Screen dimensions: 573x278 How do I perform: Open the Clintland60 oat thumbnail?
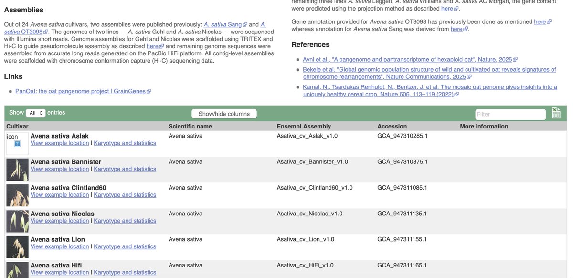[17, 195]
